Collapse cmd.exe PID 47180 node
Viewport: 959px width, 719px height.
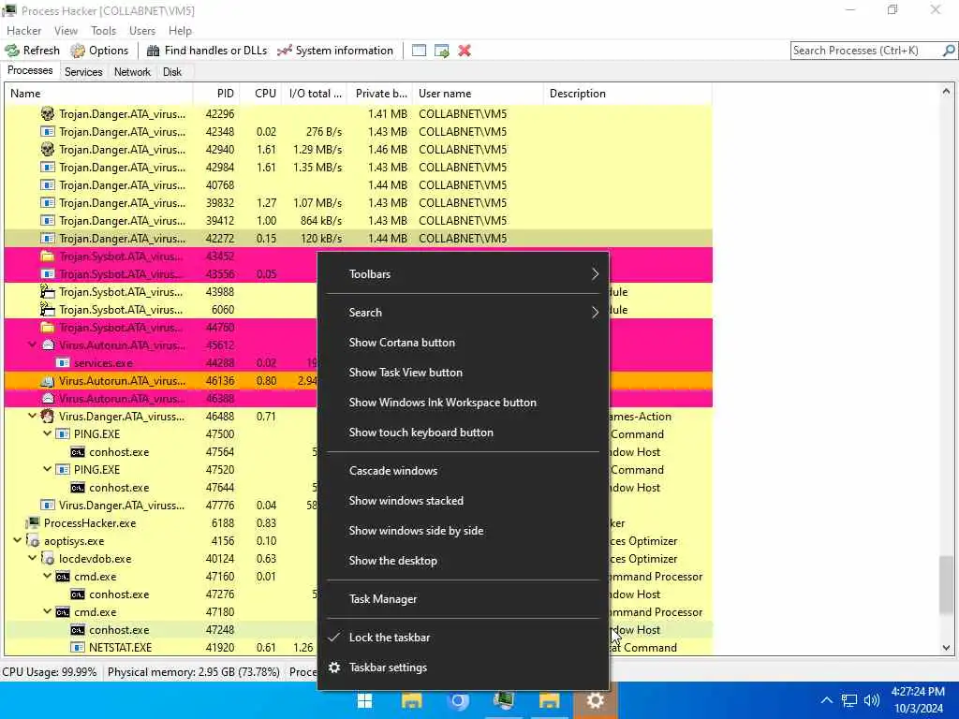[x=47, y=611]
